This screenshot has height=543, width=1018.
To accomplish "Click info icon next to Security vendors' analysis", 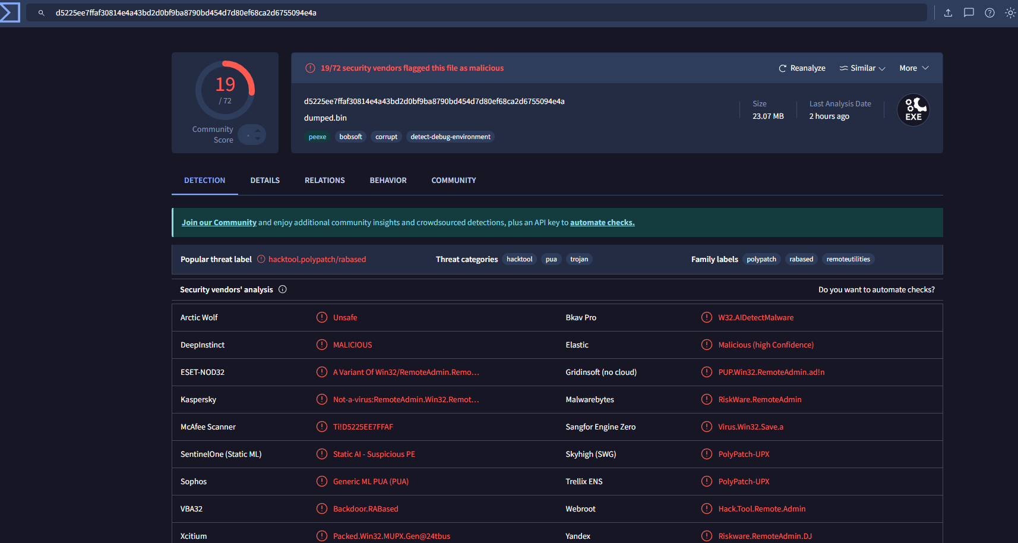I will (x=283, y=289).
